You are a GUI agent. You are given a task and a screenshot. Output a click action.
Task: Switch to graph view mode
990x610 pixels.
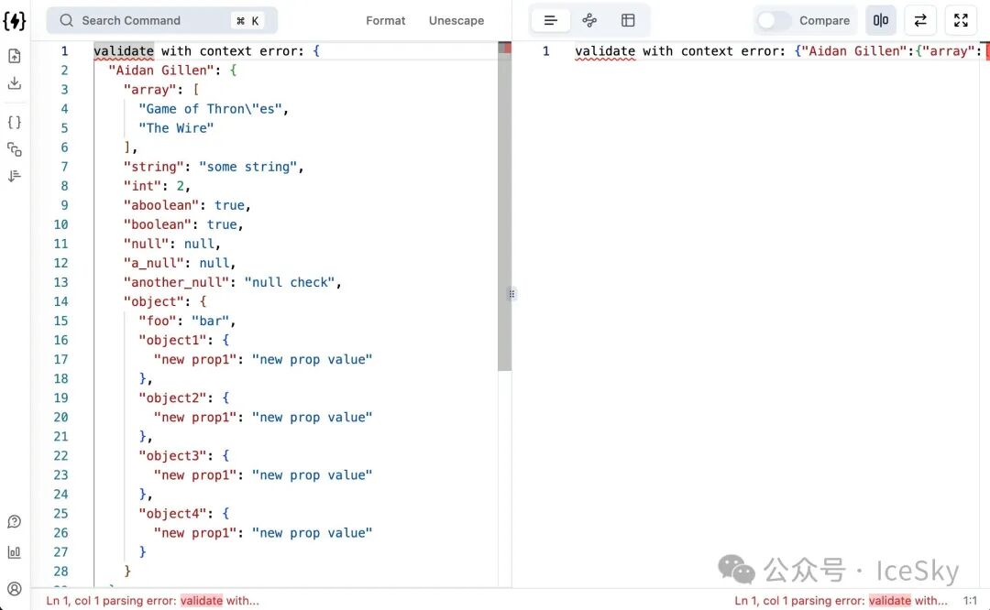click(589, 20)
